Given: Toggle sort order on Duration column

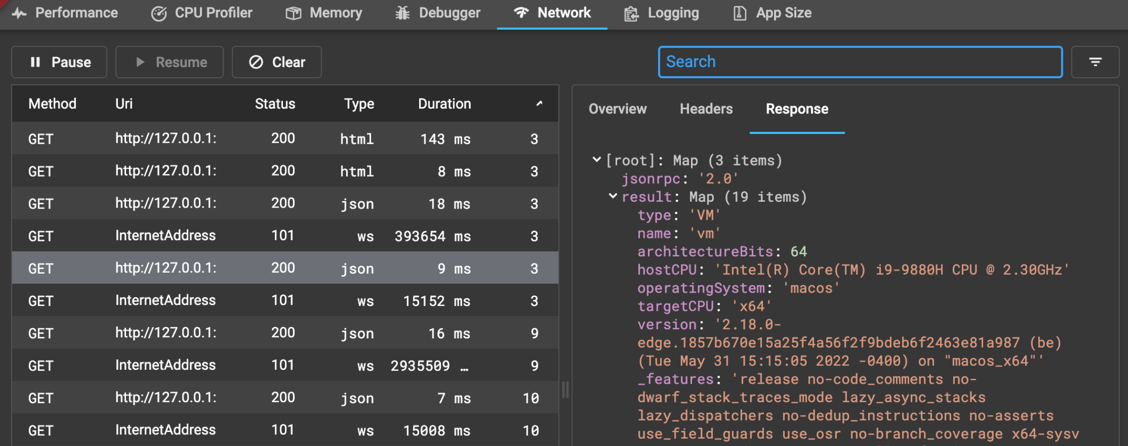Looking at the screenshot, I should click(444, 103).
